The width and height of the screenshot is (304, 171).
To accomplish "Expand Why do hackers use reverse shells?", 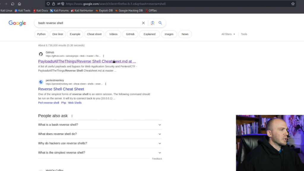I will 100,143.
